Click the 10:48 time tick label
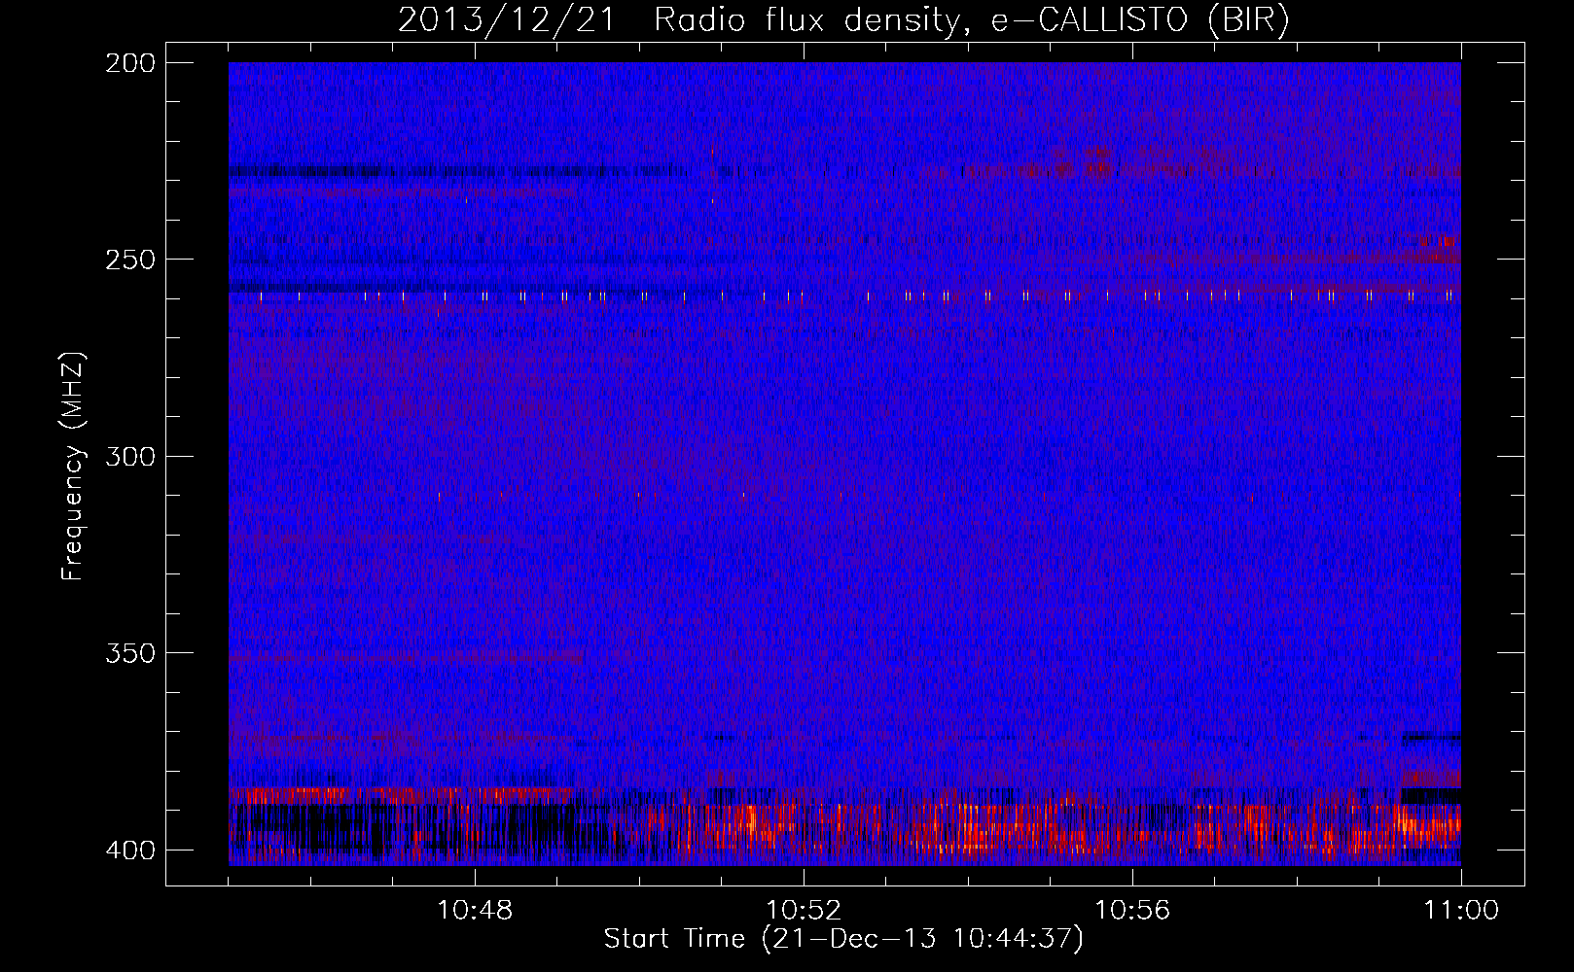Image resolution: width=1574 pixels, height=972 pixels. 475,911
